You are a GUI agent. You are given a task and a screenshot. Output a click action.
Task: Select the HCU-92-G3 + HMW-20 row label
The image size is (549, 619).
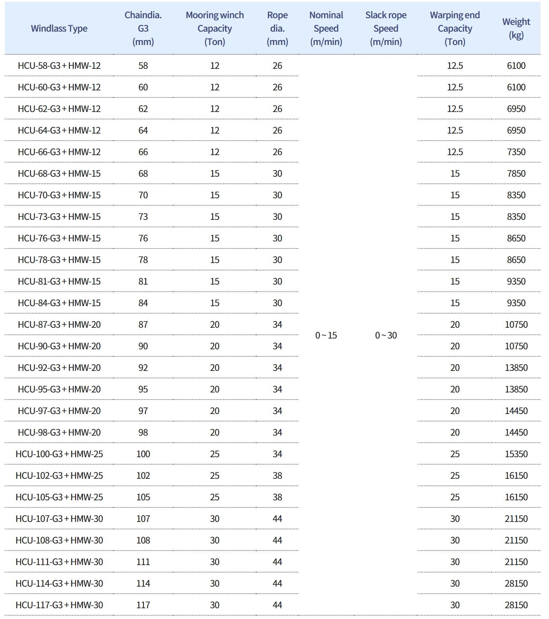(x=59, y=368)
